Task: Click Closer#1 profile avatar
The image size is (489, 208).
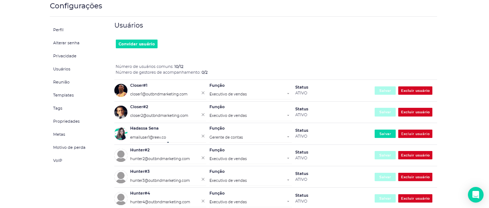Action: 121,90
